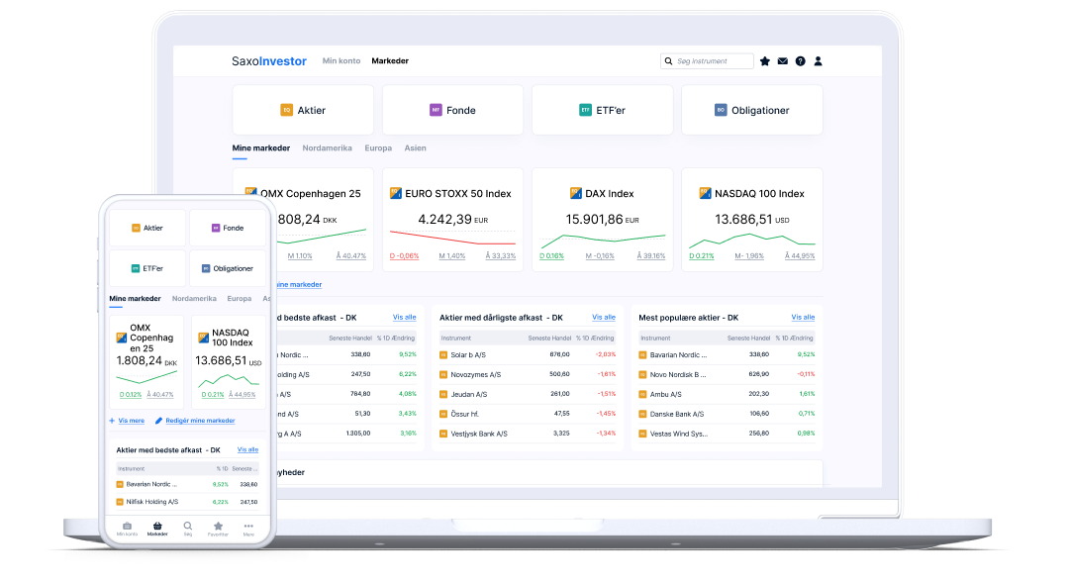Click Nilfisk Holding A/S on phone list
The image size is (1069, 583).
[152, 502]
